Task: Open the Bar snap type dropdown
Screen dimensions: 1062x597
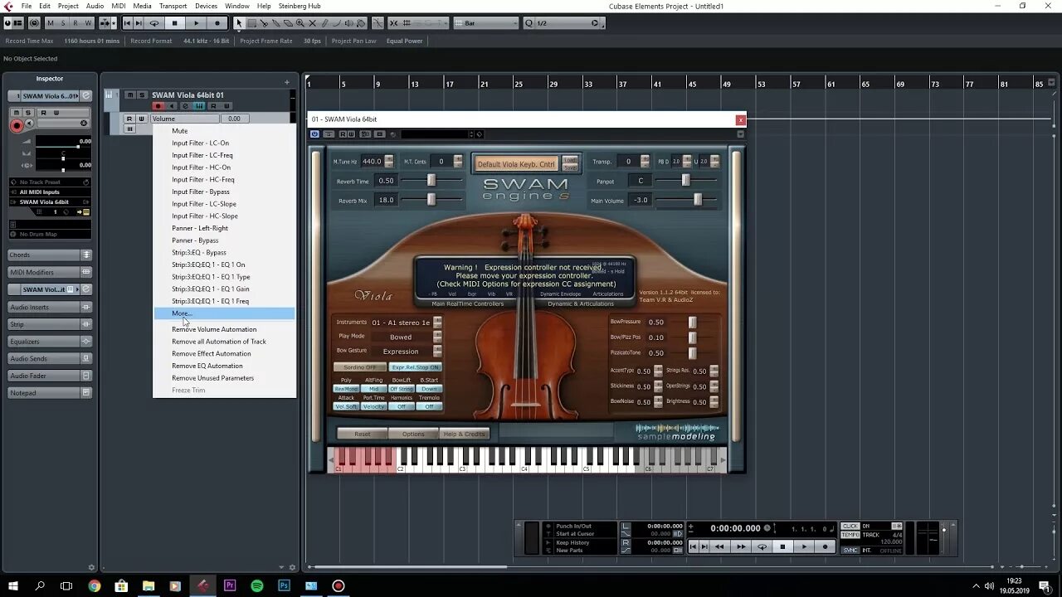Action: (x=486, y=23)
